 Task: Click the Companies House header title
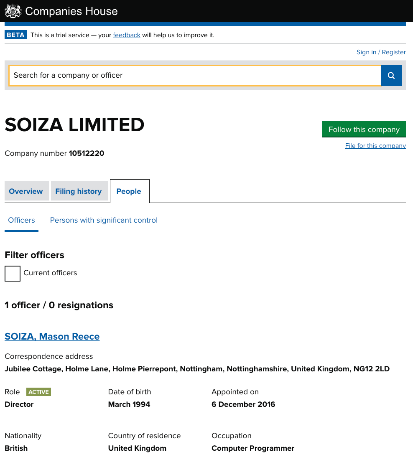point(71,11)
